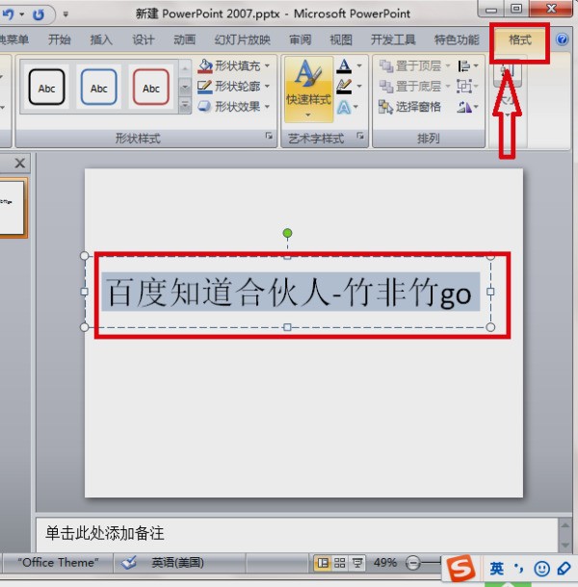
Task: Apply the blue outline Abc shape style
Action: coord(98,87)
